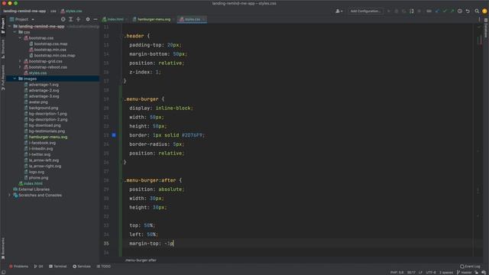Open Project tool window stripe button

pos(3,25)
